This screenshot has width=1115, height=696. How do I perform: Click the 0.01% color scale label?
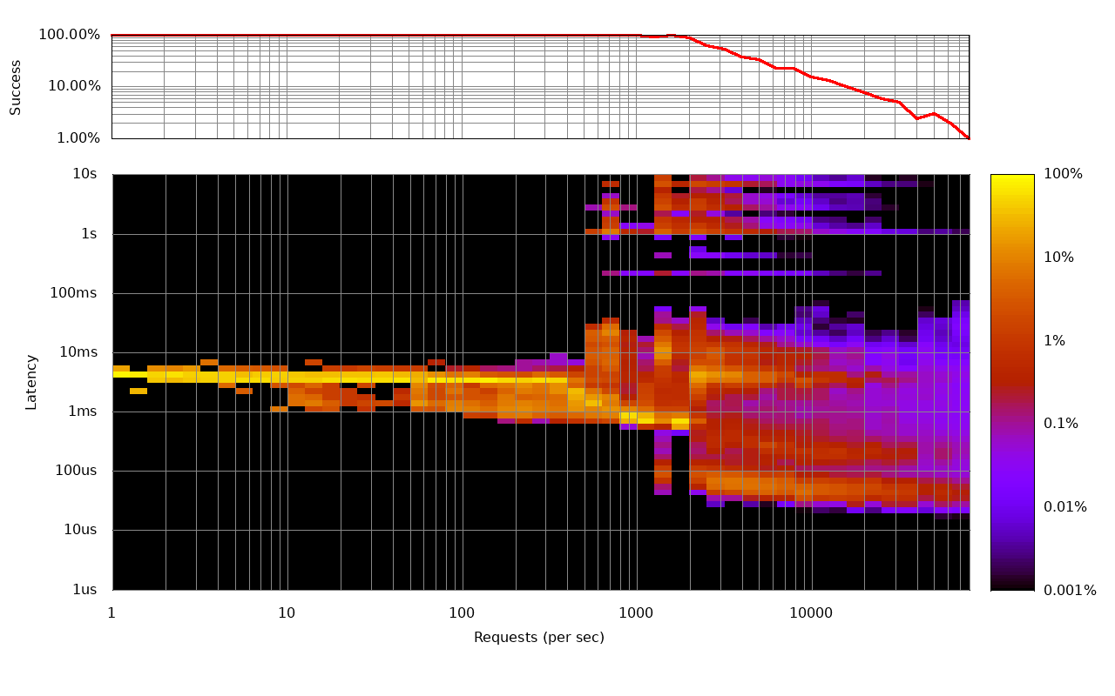coord(1064,507)
